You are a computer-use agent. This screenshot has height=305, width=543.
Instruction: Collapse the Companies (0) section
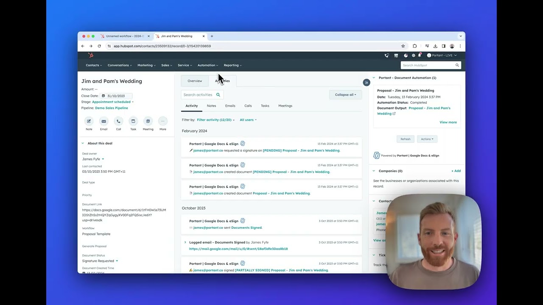(x=374, y=171)
